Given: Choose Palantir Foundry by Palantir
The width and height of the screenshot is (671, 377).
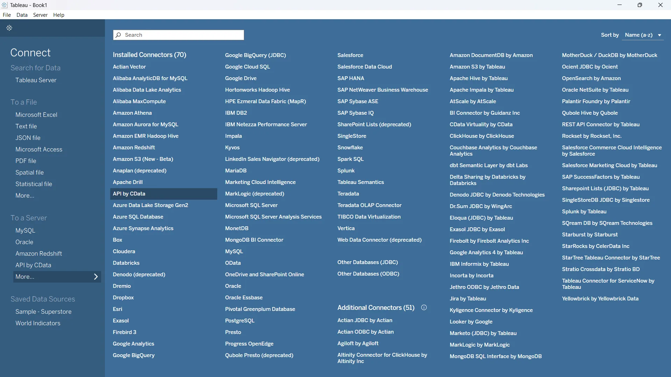Looking at the screenshot, I should pos(596,101).
